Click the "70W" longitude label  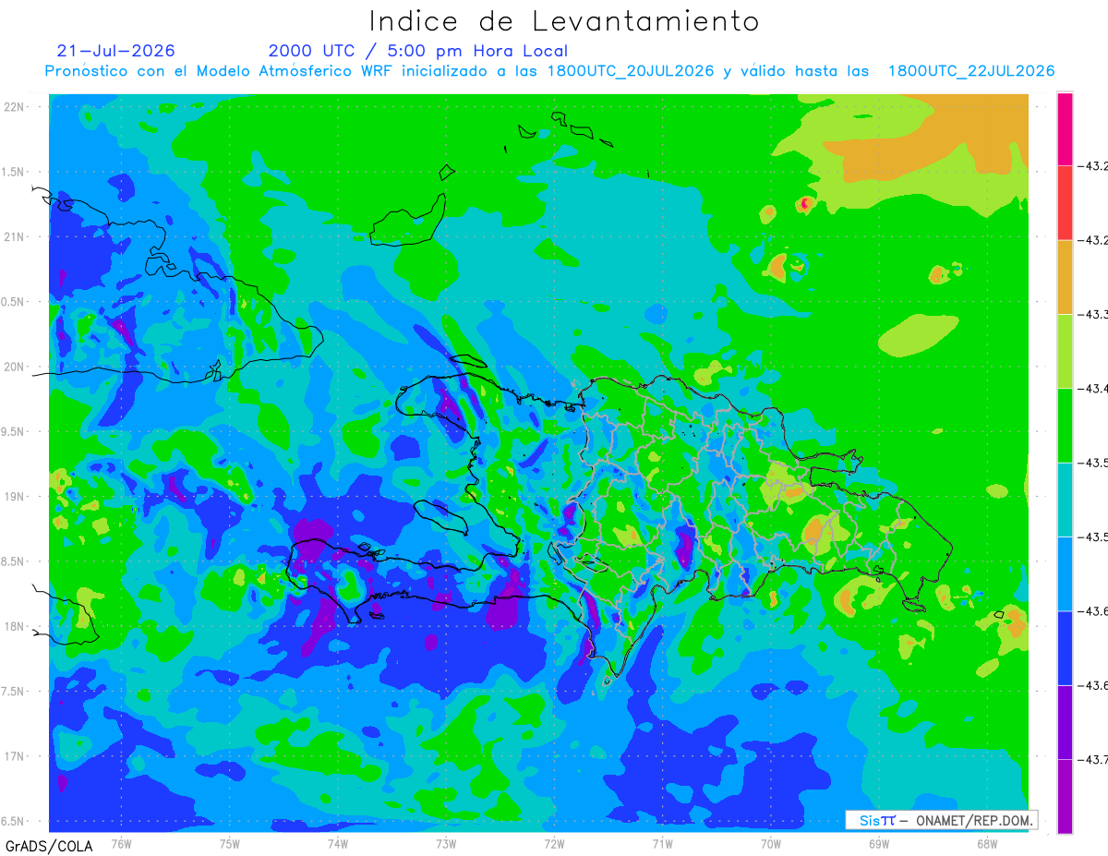pos(770,842)
